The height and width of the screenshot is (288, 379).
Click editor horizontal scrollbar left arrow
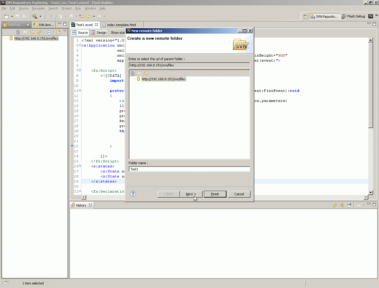[x=84, y=197]
